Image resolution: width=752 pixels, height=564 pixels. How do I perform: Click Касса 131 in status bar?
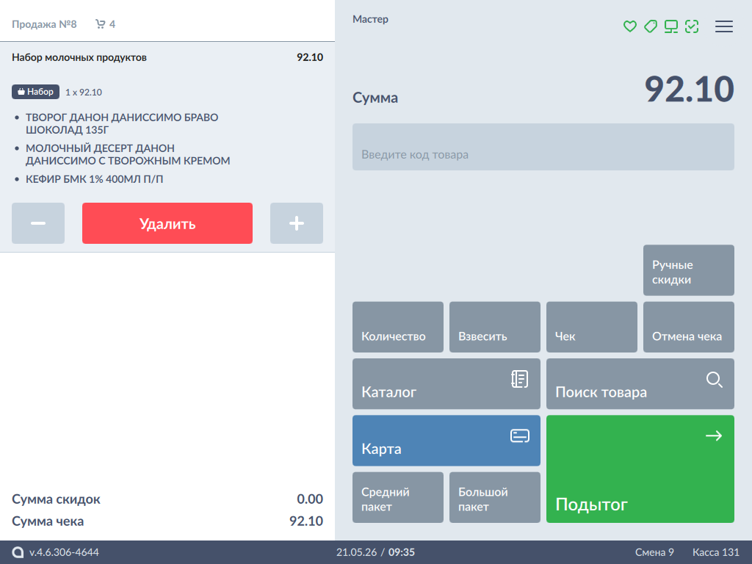coord(715,552)
